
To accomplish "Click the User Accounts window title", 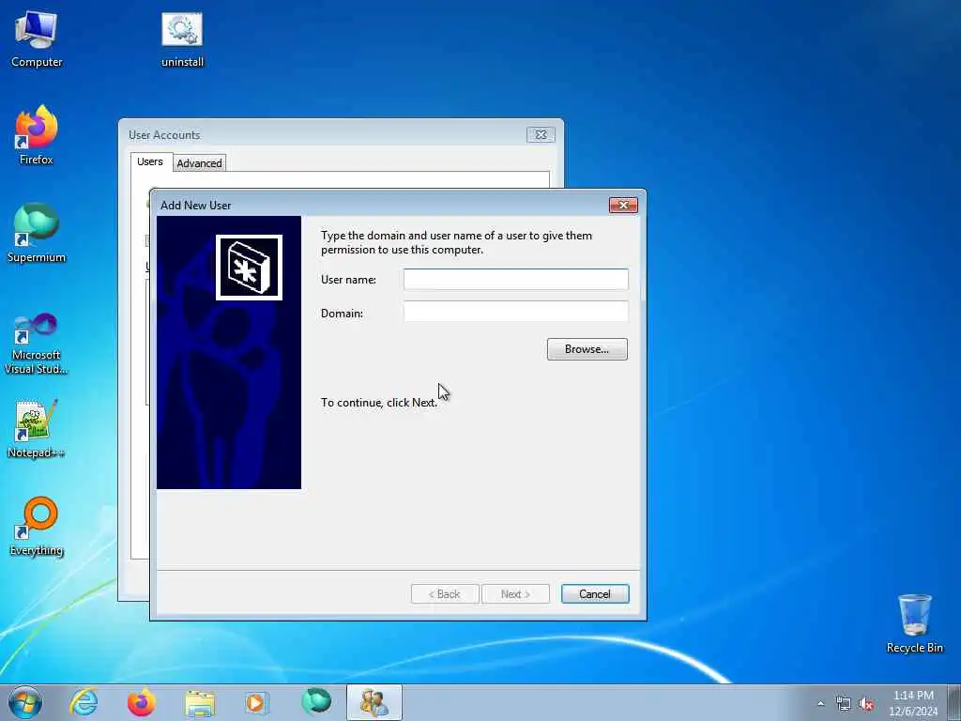I will click(164, 135).
